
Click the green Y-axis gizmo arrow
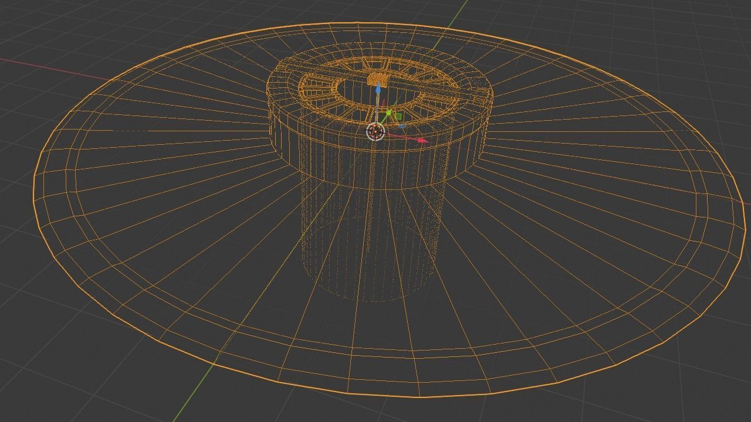389,113
